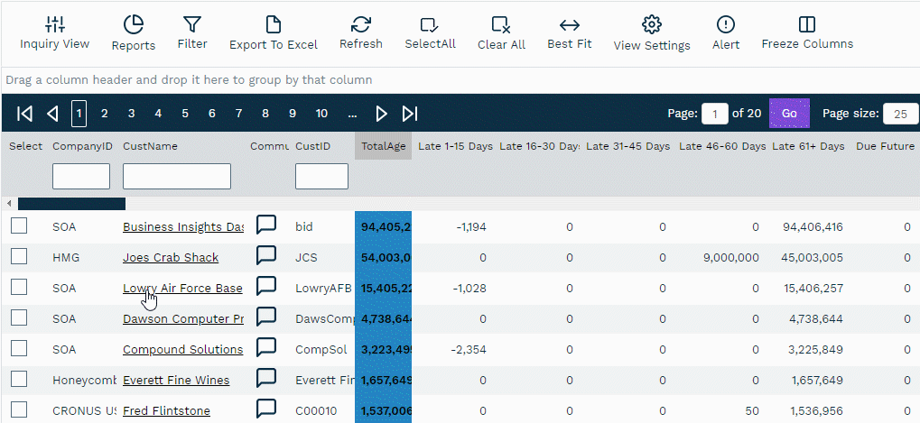Go to page 5

[185, 114]
